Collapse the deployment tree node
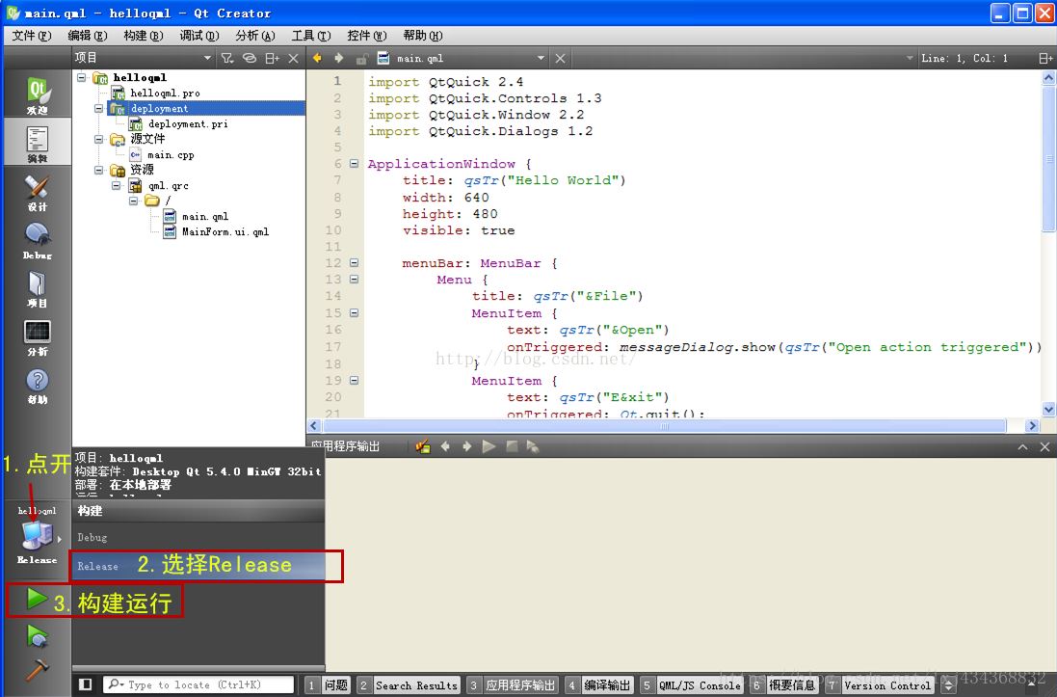 point(99,108)
